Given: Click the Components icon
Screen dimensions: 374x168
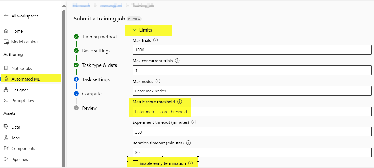Looking at the screenshot, I should 6,148.
